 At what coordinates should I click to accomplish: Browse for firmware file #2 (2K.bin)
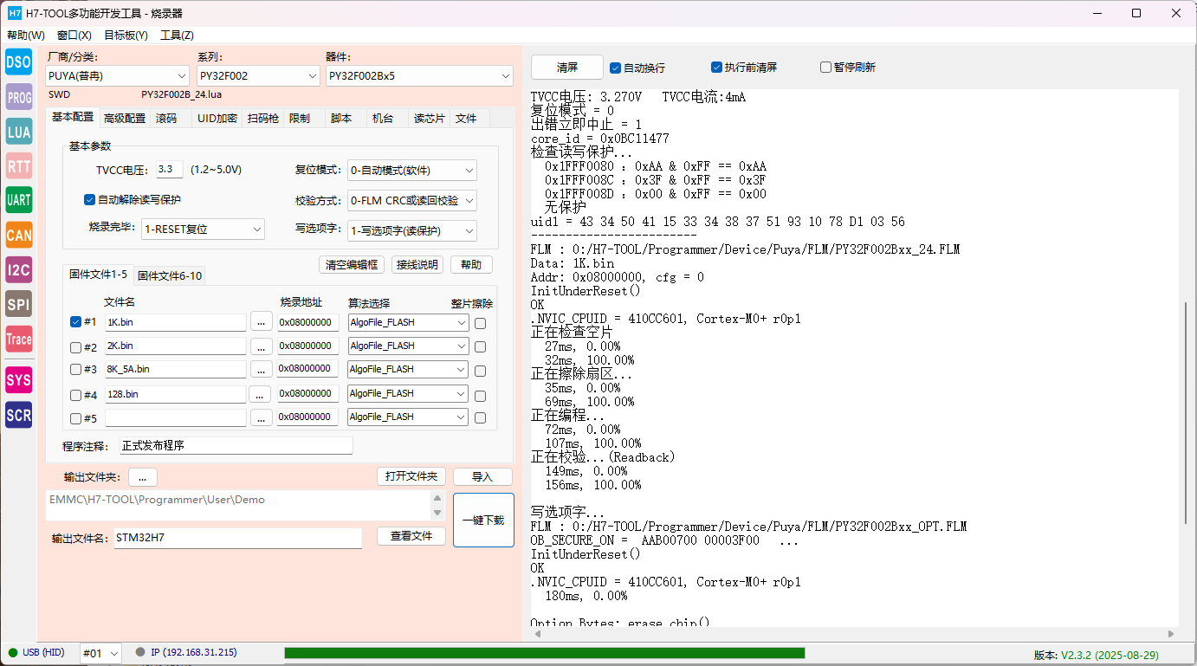262,346
